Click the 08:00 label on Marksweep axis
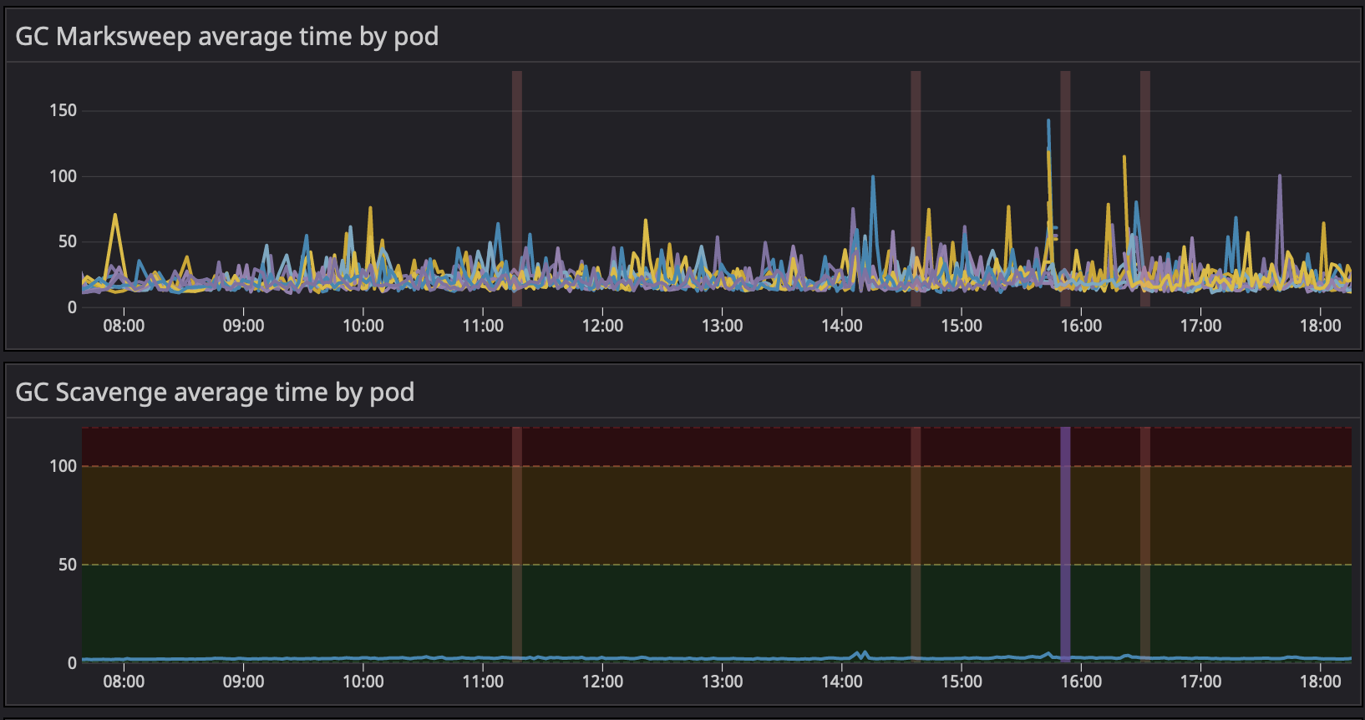This screenshot has width=1365, height=720. tap(124, 326)
